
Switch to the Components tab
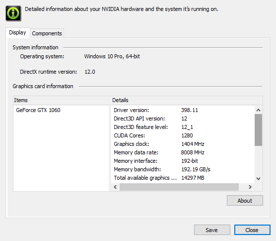[x=47, y=33]
